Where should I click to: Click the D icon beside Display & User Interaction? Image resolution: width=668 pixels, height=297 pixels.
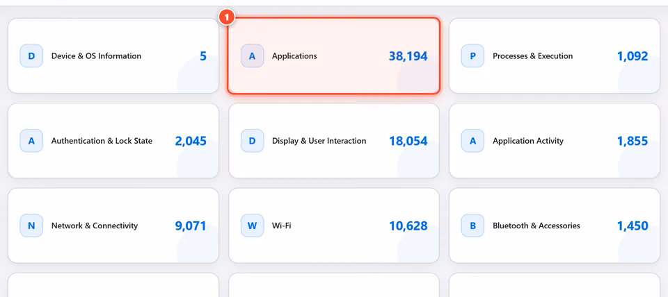[252, 141]
